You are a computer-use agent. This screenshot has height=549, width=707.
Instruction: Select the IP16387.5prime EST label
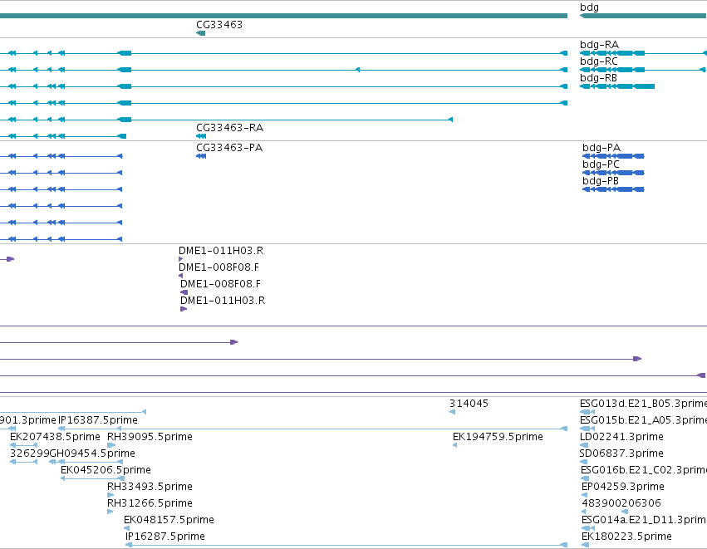(98, 420)
